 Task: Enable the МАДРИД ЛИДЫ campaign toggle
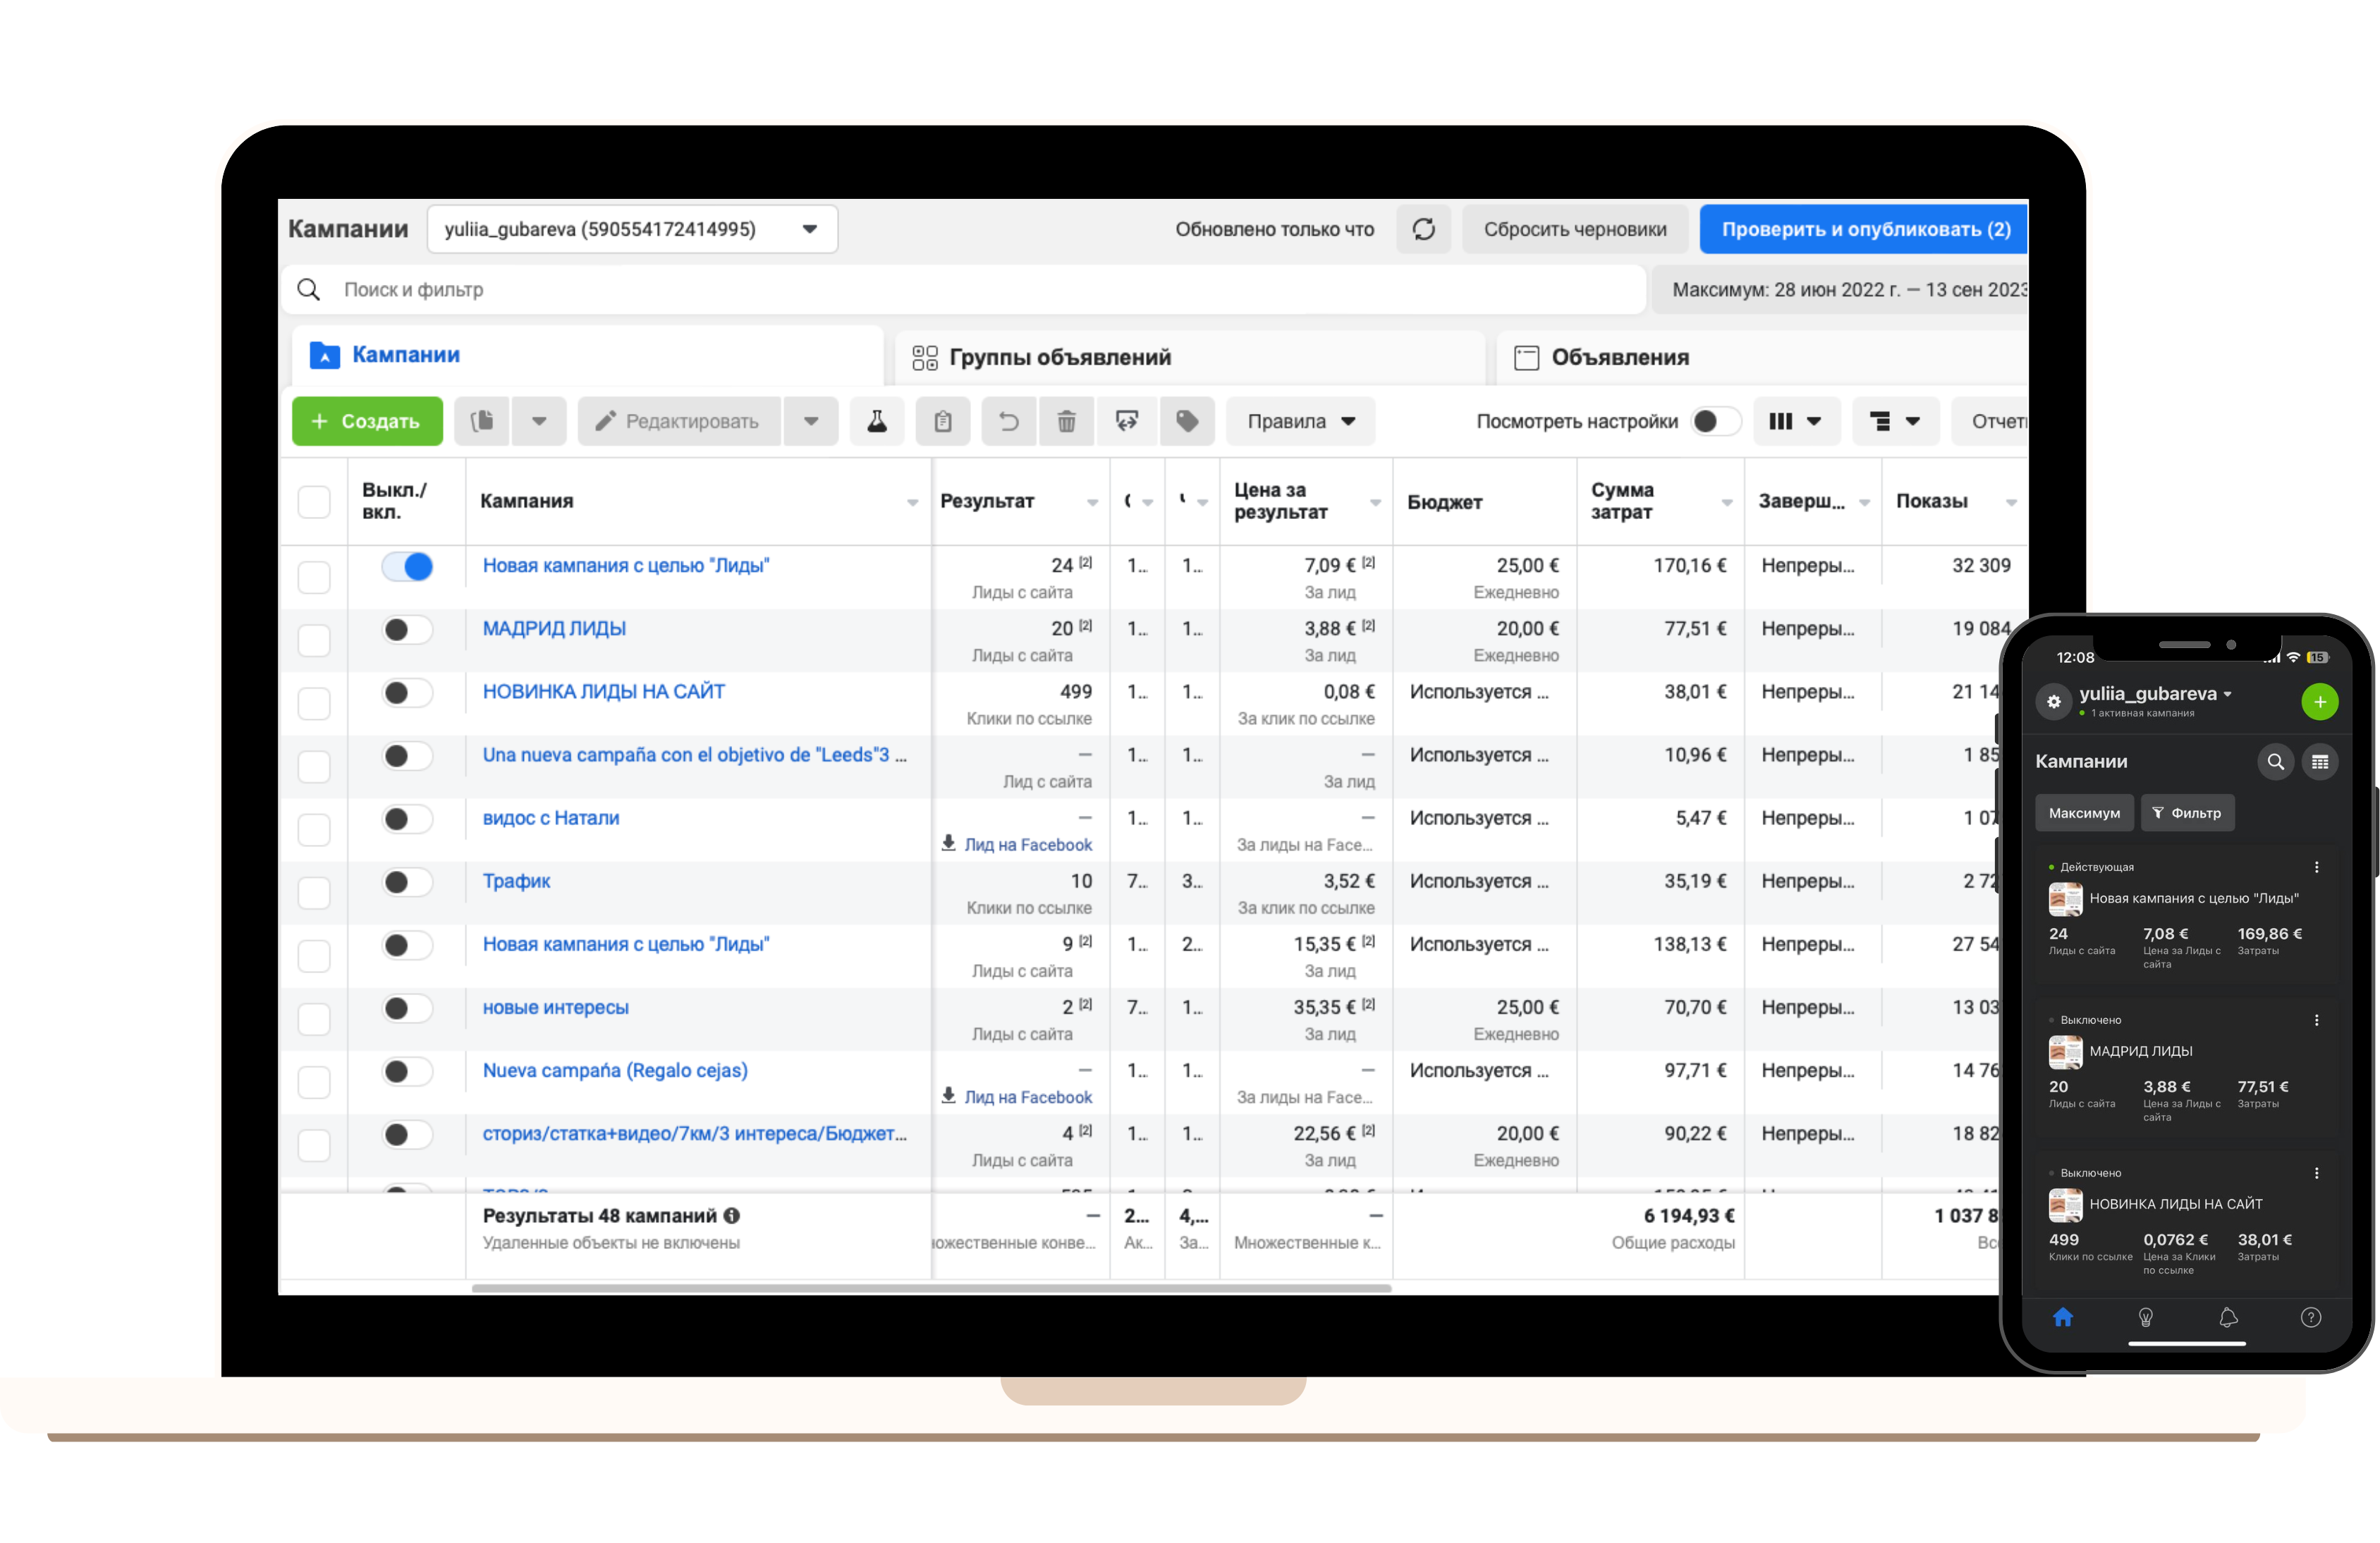click(x=407, y=630)
